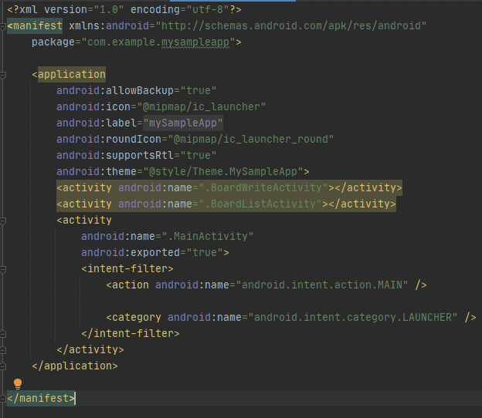Click the closing </manifest> tag text

point(41,399)
